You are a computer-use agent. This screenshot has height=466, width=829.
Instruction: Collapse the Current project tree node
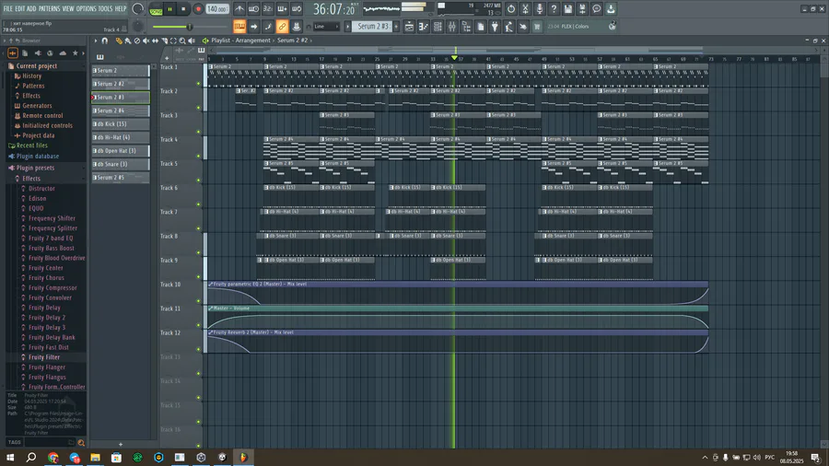(37, 66)
